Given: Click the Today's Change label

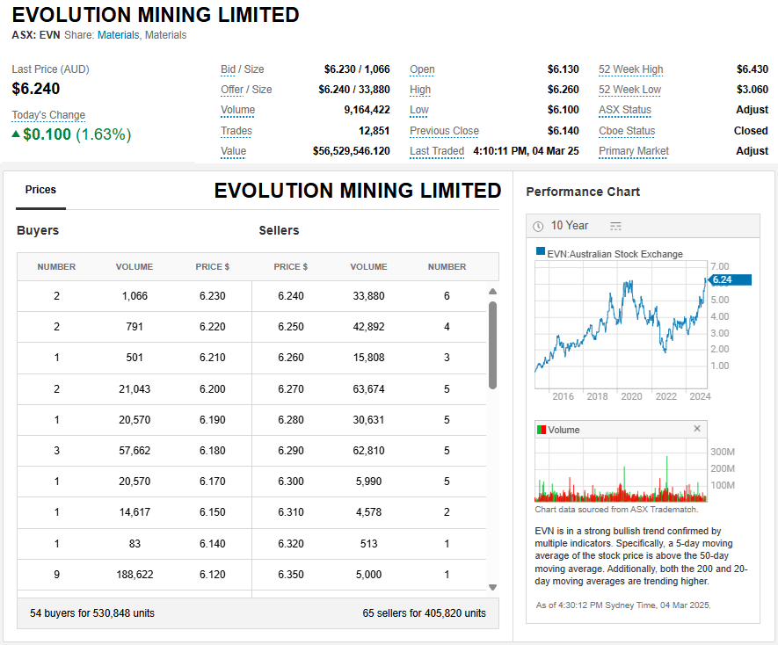Looking at the screenshot, I should 48,115.
